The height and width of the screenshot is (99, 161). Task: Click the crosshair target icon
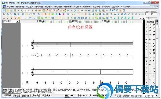pos(89,10)
